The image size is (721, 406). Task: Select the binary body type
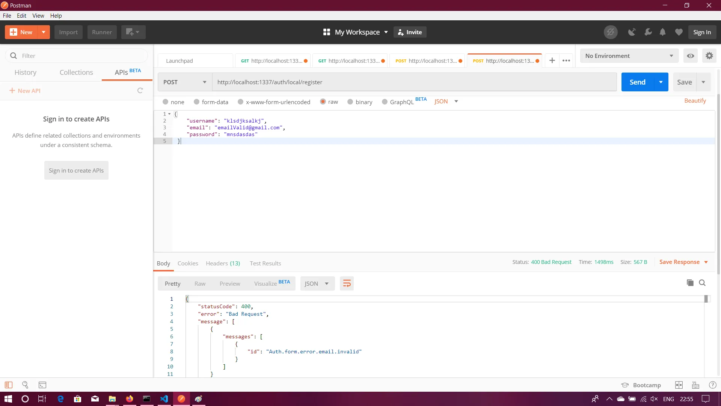coord(360,102)
